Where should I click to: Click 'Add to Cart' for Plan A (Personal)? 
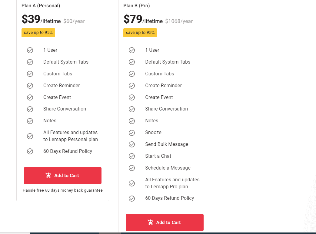(62, 175)
